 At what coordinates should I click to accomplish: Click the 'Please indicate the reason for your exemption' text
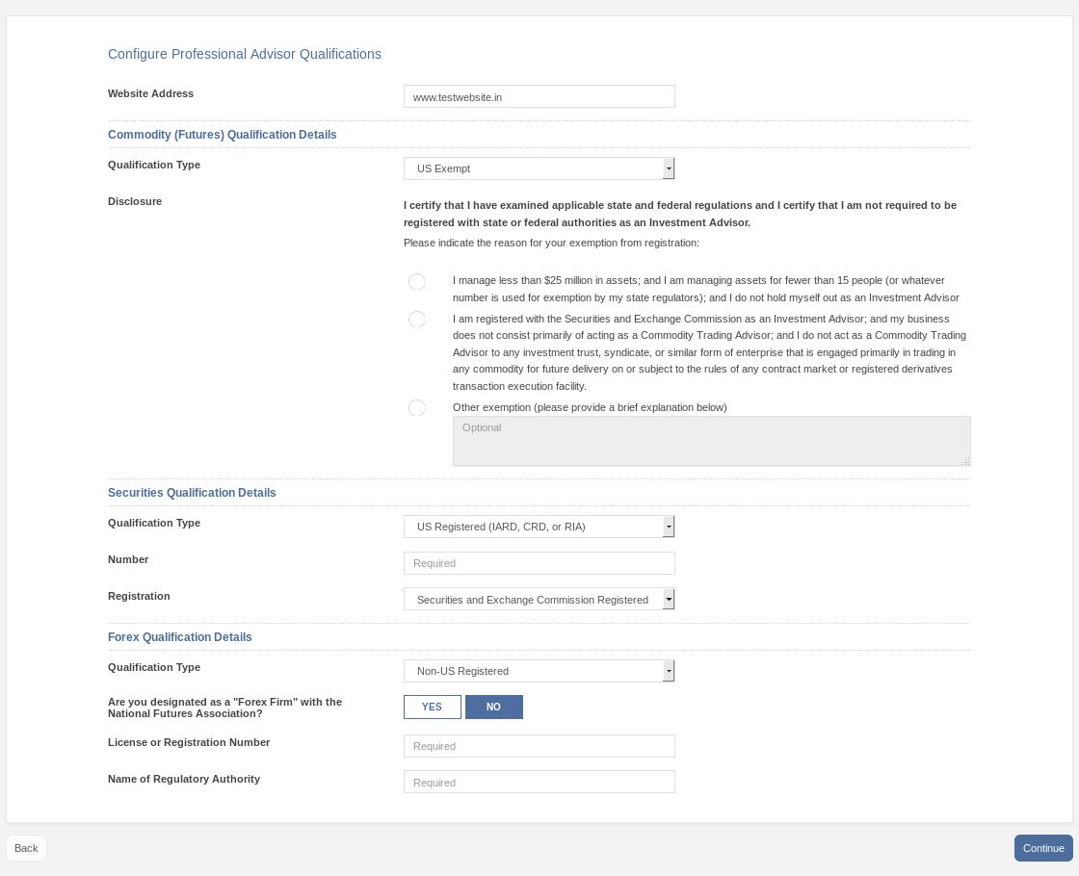[551, 243]
